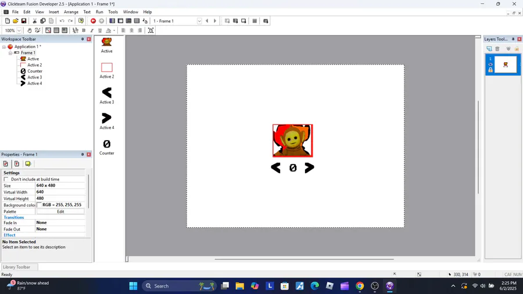Go to previous frame arrow
Screen dimensions: 523x294
point(207,21)
